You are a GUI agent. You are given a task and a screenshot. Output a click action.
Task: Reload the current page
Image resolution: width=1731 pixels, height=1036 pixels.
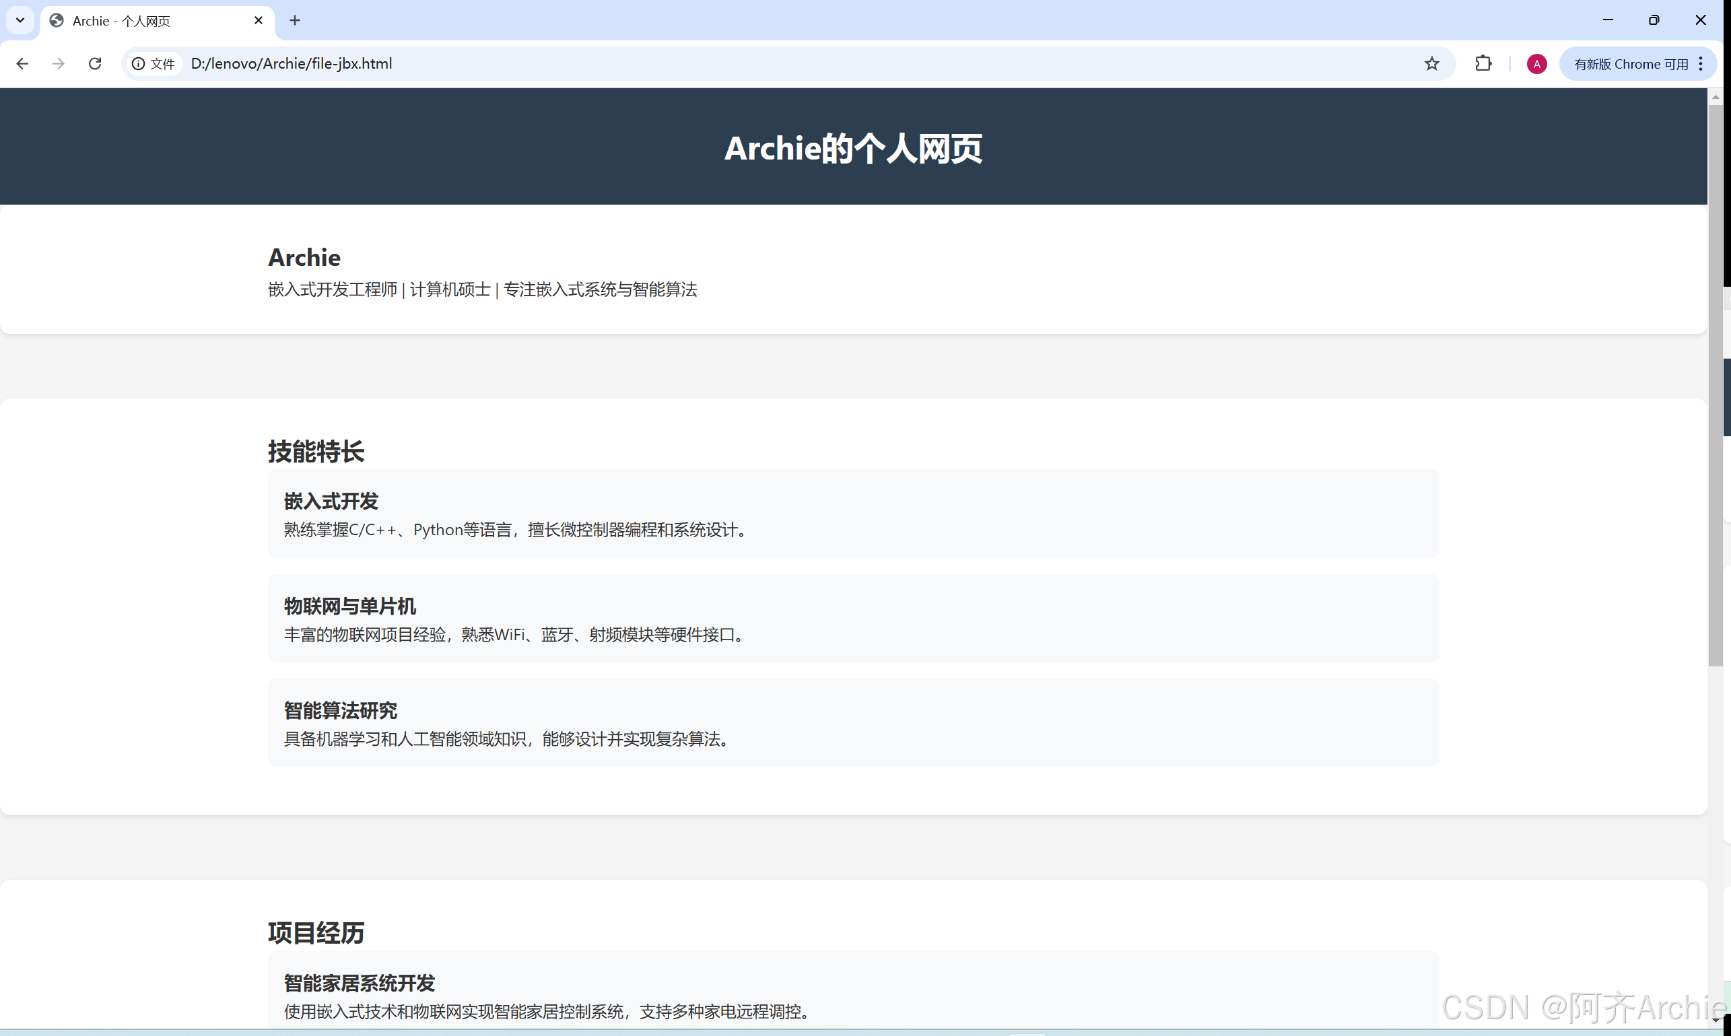click(x=95, y=63)
